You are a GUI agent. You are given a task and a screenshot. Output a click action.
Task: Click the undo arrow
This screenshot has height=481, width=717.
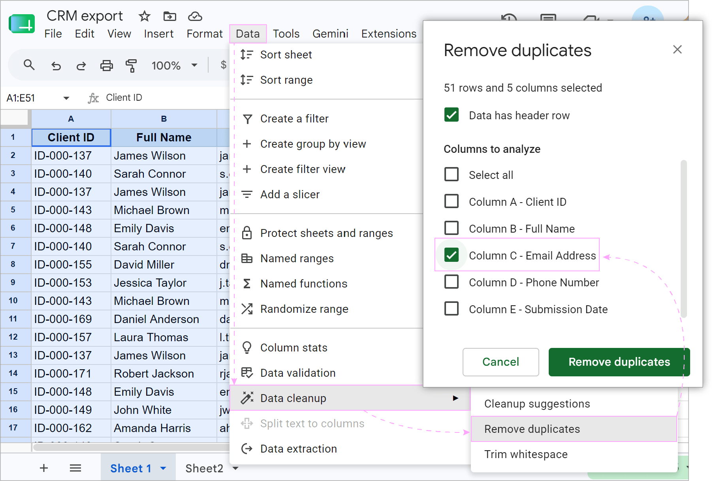(x=56, y=66)
